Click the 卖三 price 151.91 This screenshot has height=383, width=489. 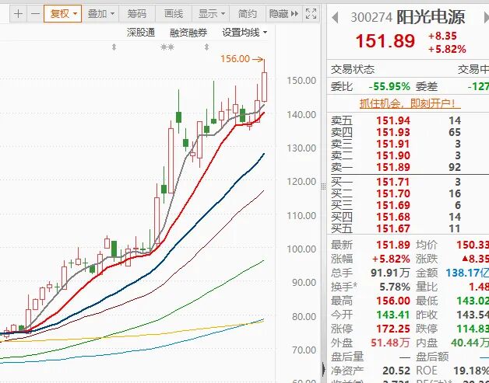click(393, 144)
